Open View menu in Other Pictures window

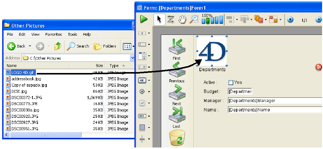click(35, 35)
